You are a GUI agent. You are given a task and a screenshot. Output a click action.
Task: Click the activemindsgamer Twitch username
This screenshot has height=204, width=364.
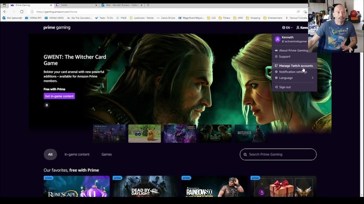(296, 41)
